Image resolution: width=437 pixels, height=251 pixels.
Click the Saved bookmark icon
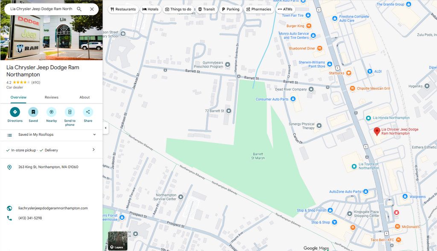(x=33, y=112)
